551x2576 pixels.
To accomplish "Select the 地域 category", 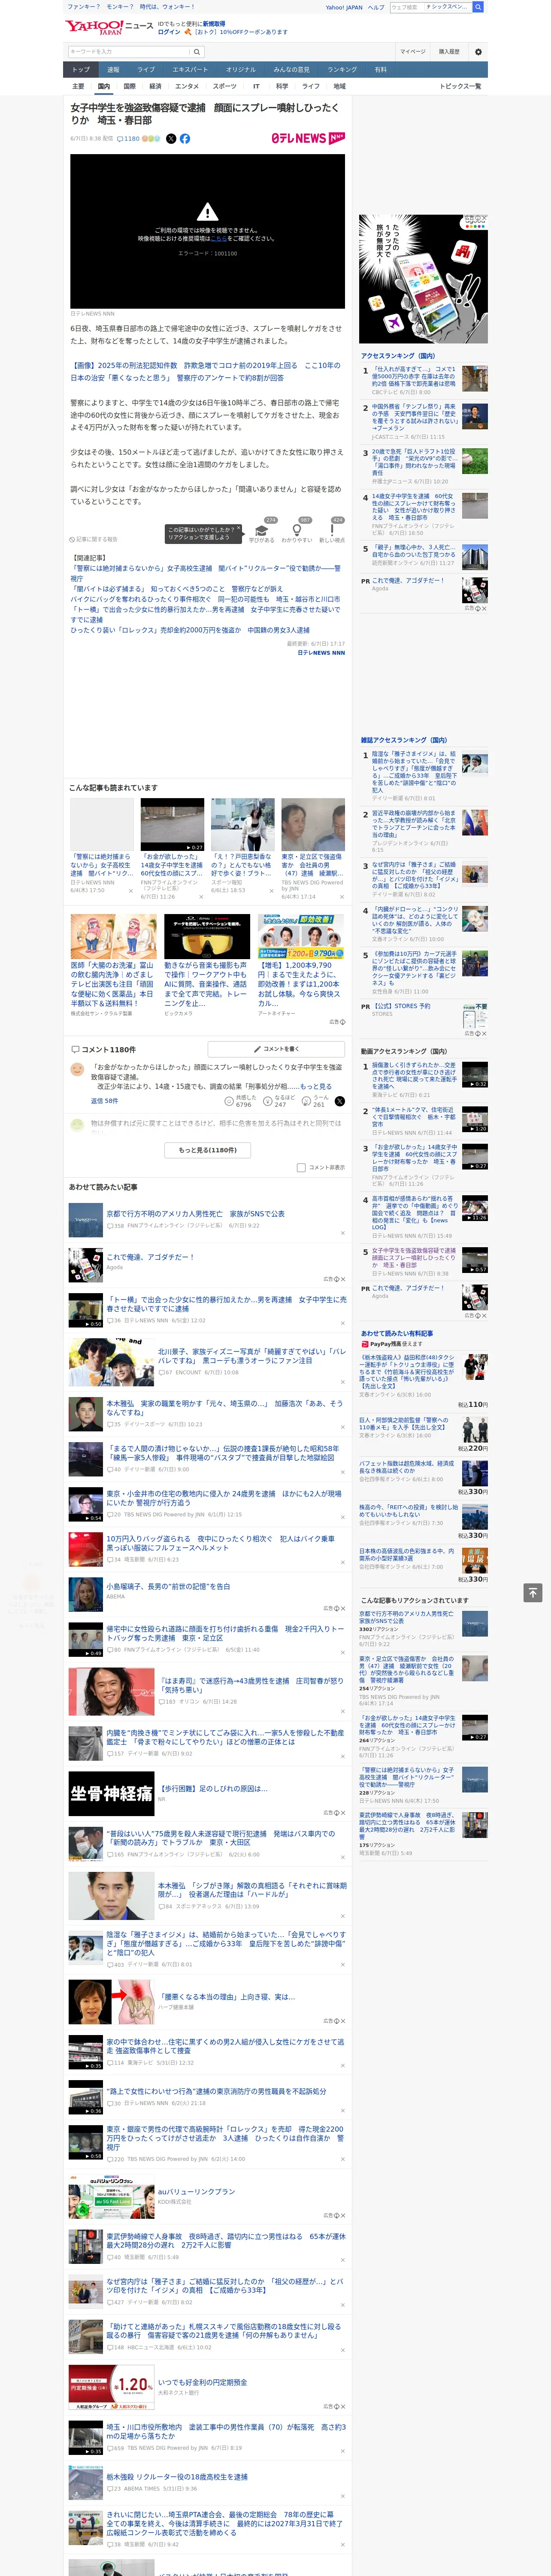I will coord(339,86).
